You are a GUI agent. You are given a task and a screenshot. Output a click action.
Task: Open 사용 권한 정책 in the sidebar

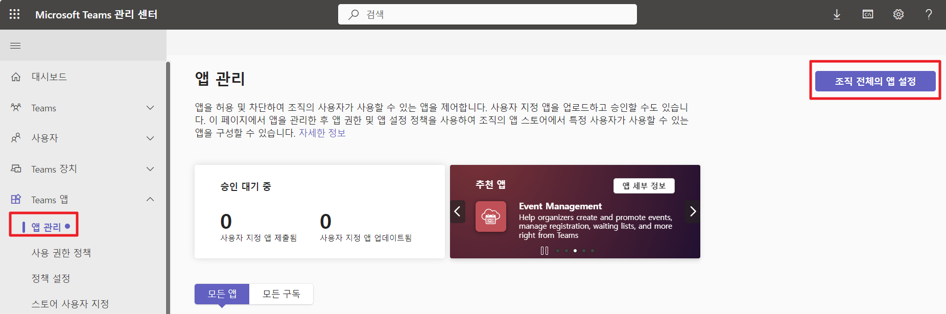(x=61, y=253)
